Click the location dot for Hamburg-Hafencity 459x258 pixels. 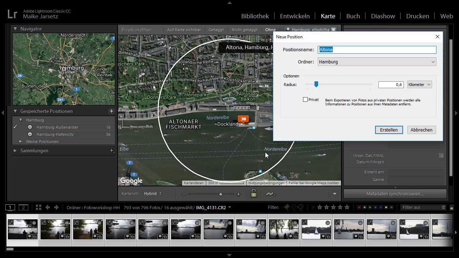click(x=30, y=134)
